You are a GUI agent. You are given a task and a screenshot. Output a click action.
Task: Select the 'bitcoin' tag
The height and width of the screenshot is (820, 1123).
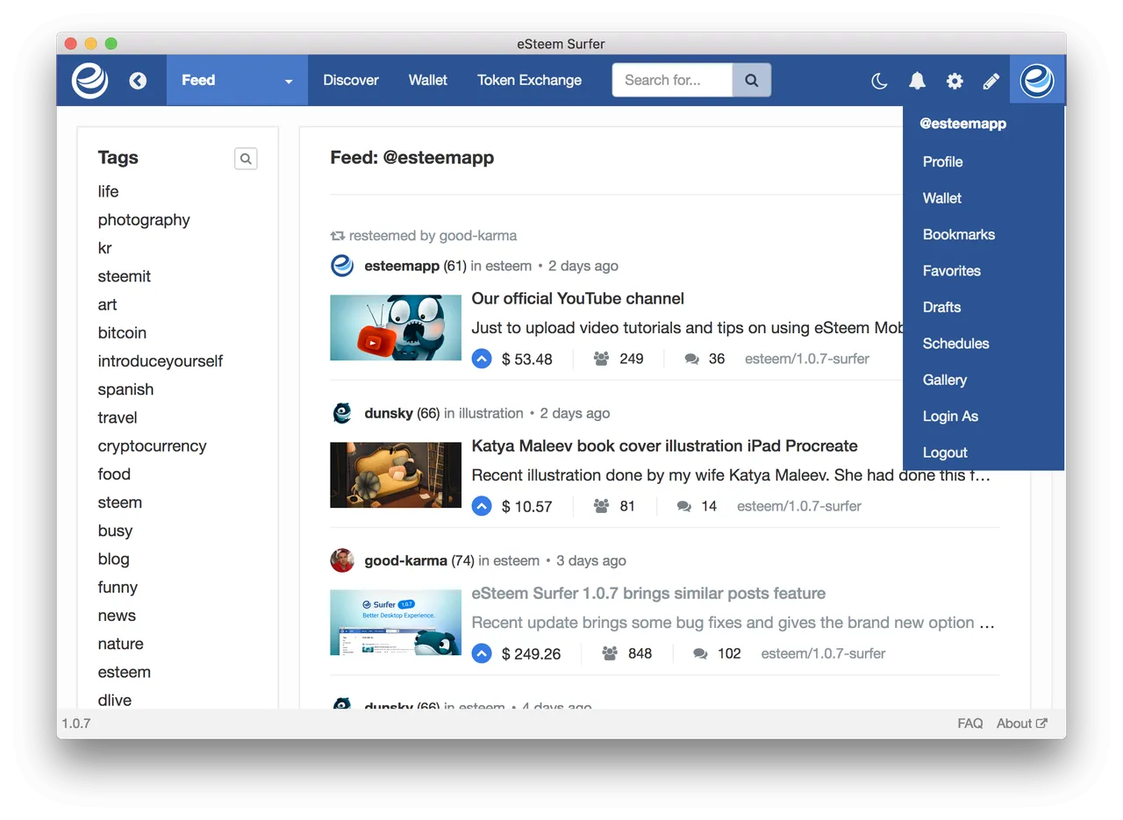[x=122, y=332]
